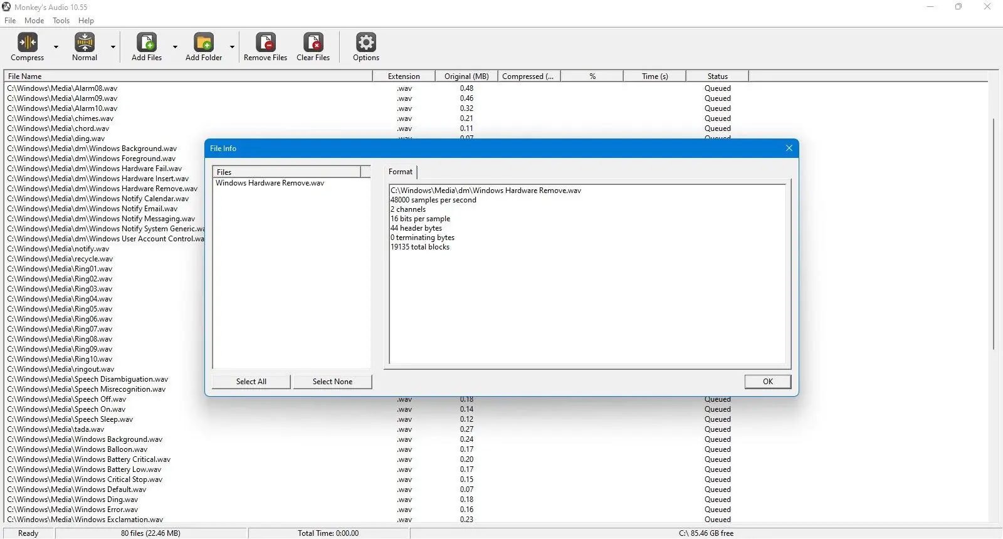Select the ringout.wav row

pos(61,369)
